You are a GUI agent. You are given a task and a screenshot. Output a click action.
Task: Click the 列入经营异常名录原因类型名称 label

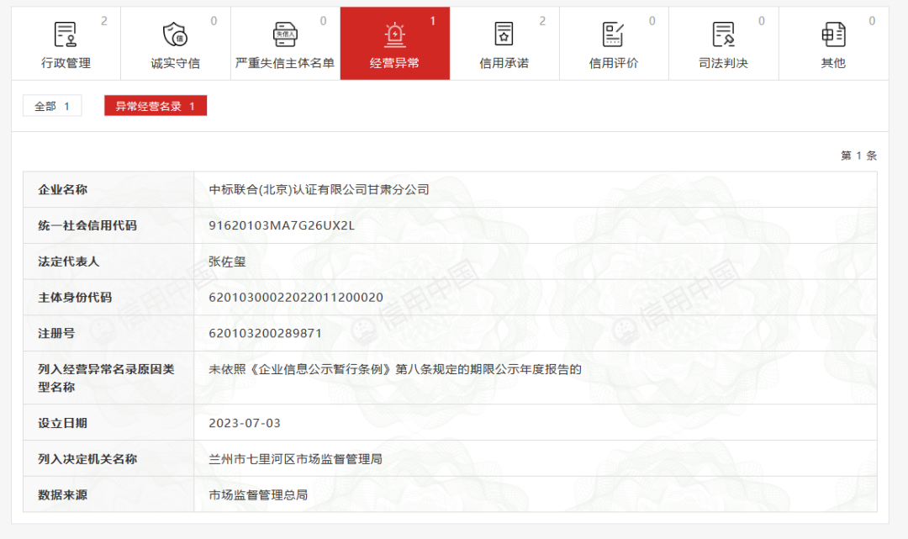coord(106,378)
